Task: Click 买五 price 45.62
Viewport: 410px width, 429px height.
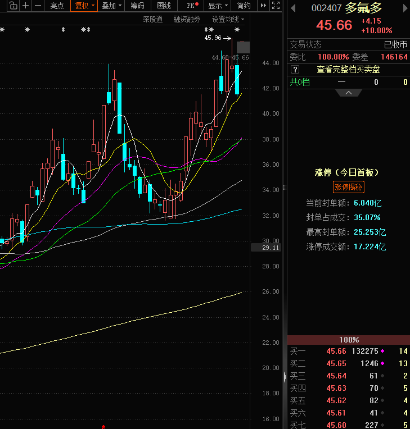Action: (x=336, y=400)
